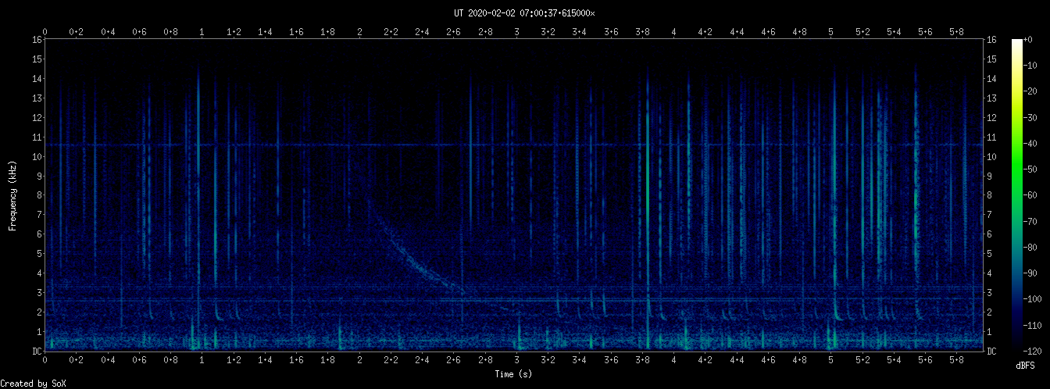
Task: Click the "Frequency (kHz)" axis label
Action: [x=12, y=195]
